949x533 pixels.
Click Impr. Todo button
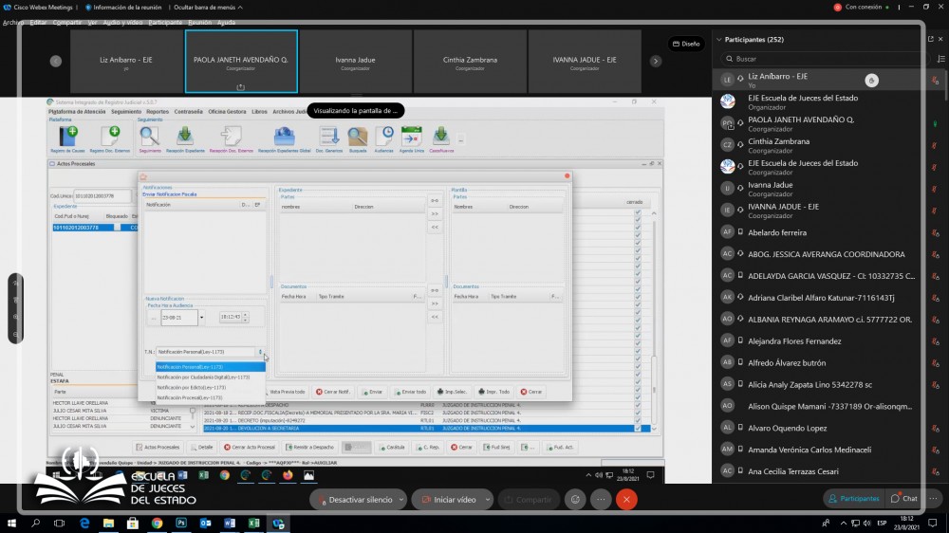coord(493,392)
